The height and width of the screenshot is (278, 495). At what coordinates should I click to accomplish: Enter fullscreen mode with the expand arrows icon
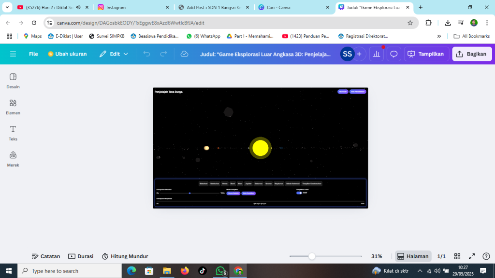click(x=472, y=256)
